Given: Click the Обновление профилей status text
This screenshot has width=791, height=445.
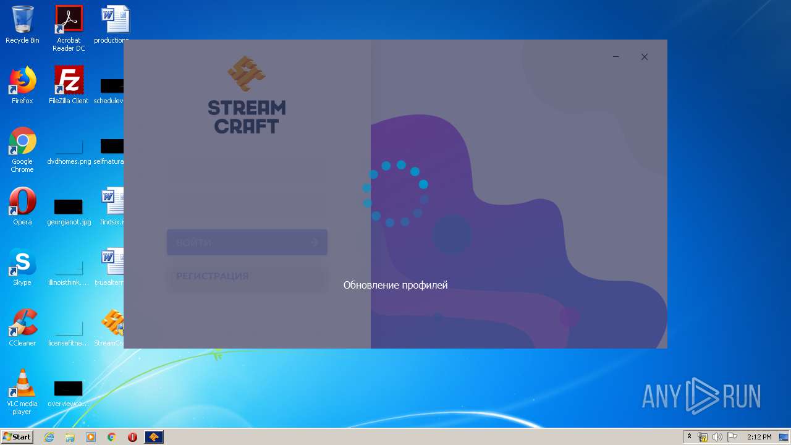Looking at the screenshot, I should pos(395,285).
